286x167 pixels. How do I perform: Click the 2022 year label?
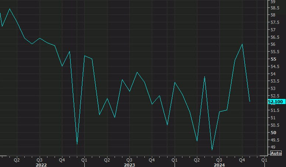pyautogui.click(x=41, y=165)
